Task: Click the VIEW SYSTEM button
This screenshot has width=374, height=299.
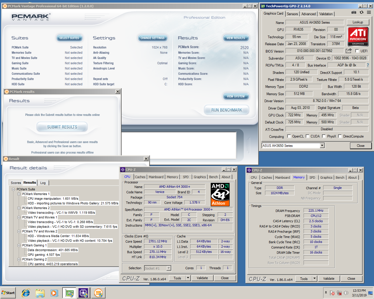Action: [x=236, y=96]
